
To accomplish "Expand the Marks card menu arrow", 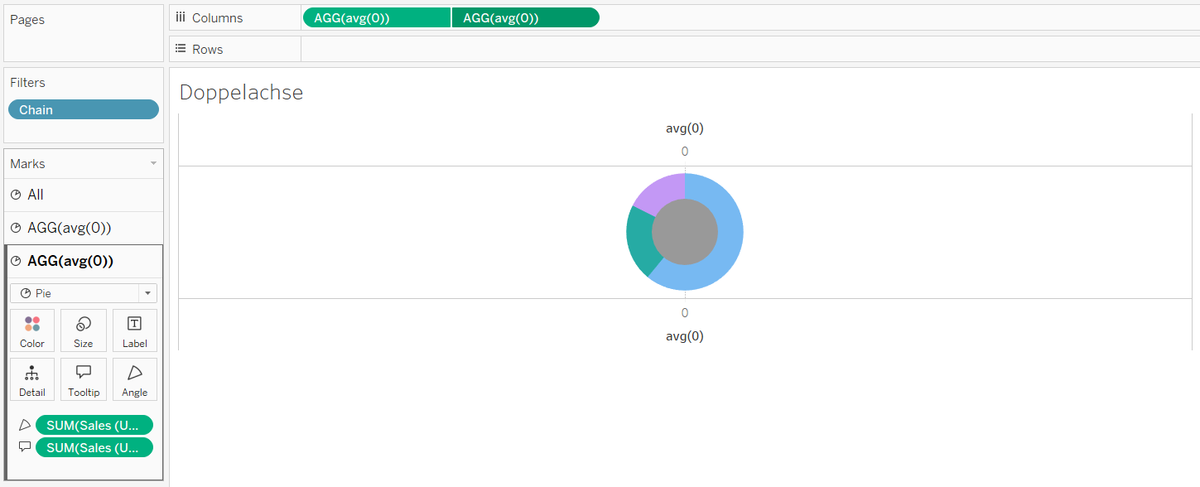I will point(153,164).
